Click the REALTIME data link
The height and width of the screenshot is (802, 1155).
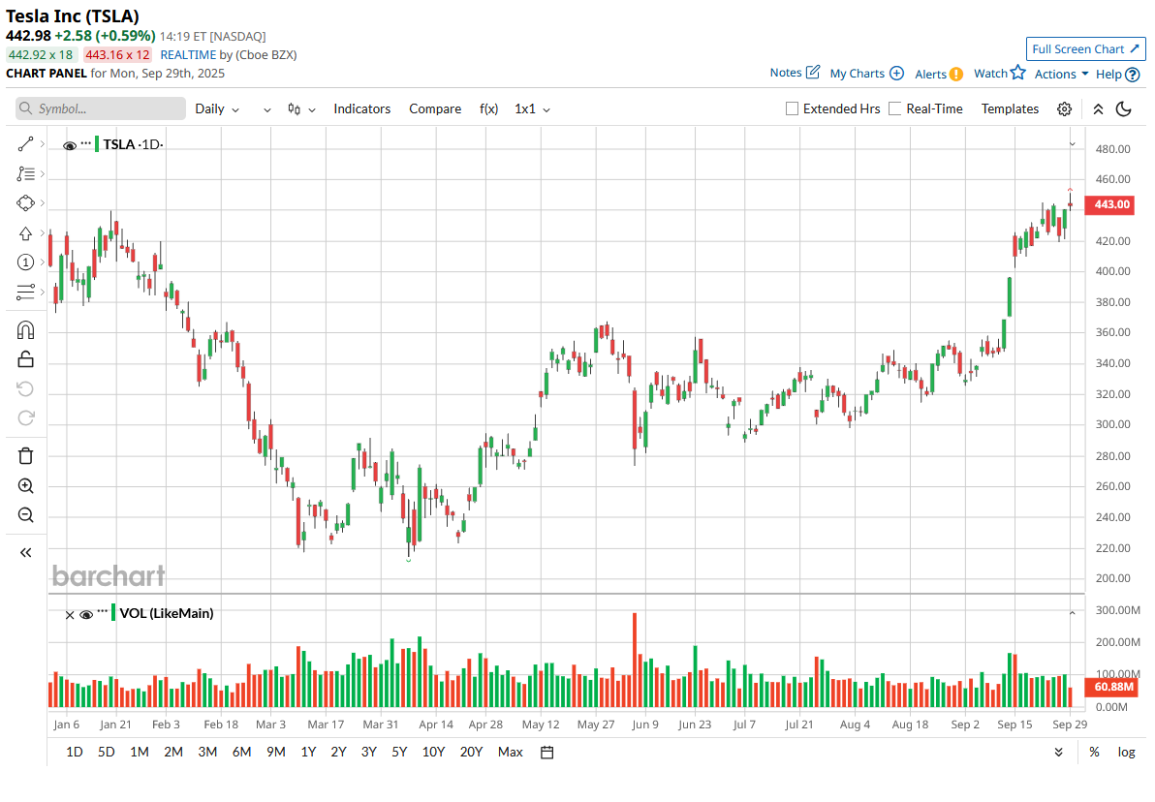click(x=188, y=54)
